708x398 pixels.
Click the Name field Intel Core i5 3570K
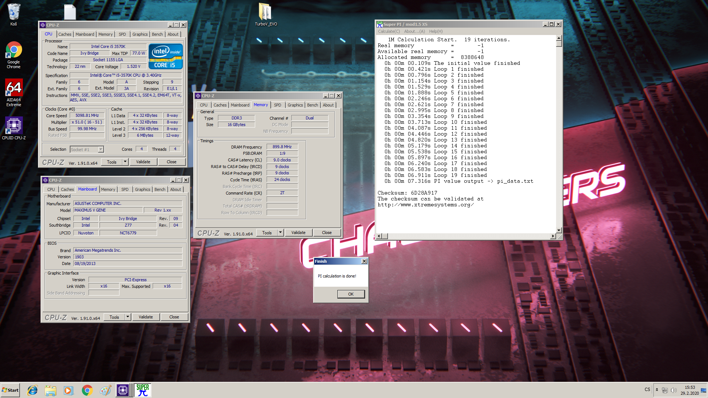(108, 47)
